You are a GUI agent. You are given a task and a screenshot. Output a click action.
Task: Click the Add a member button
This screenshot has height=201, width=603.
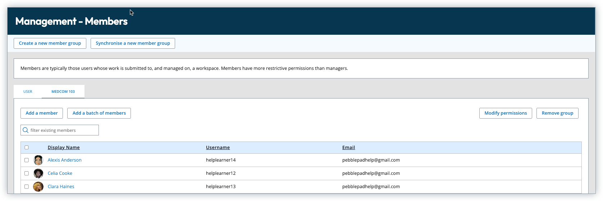tap(42, 113)
